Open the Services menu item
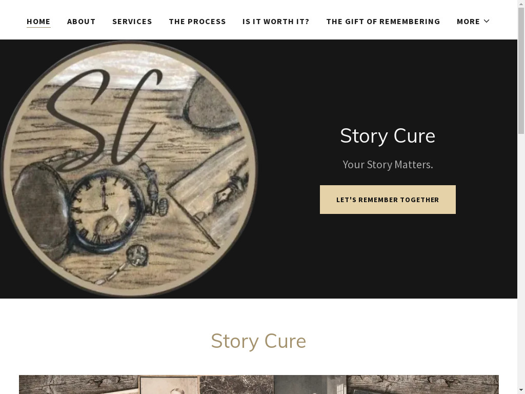Image resolution: width=525 pixels, height=394 pixels. (132, 22)
